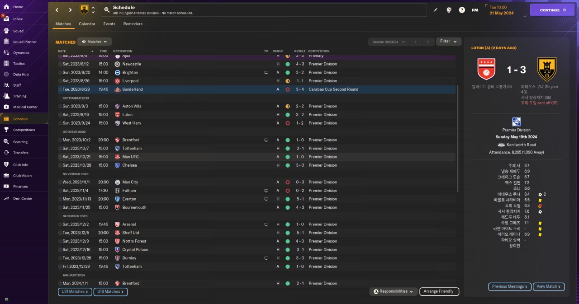Image resolution: width=579 pixels, height=304 pixels.
Task: Open Club Info
Action: 21,165
